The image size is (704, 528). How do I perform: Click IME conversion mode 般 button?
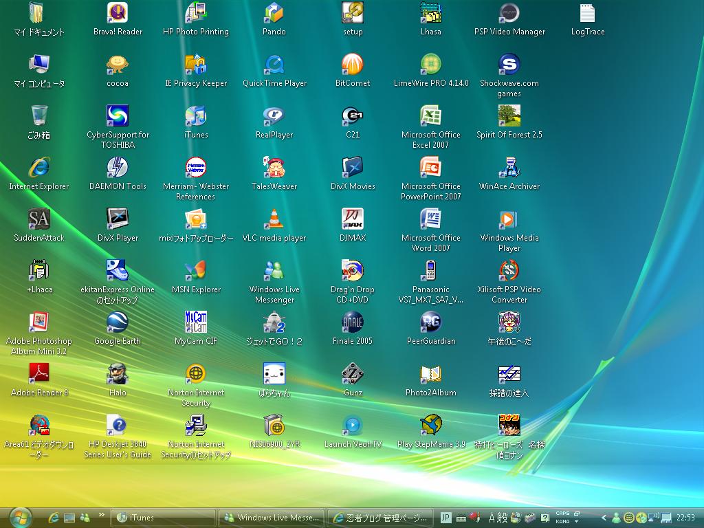503,518
